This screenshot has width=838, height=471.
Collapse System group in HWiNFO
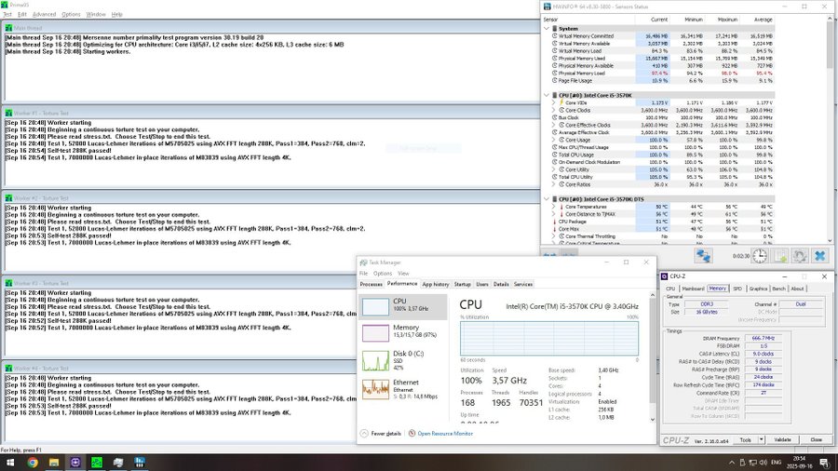[547, 28]
